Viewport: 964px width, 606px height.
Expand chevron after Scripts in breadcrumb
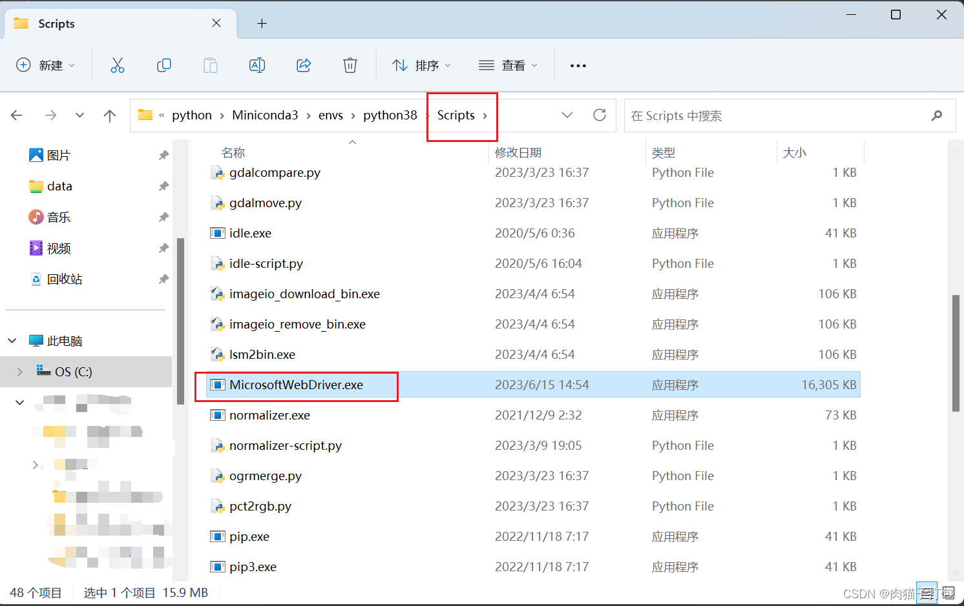tap(485, 116)
